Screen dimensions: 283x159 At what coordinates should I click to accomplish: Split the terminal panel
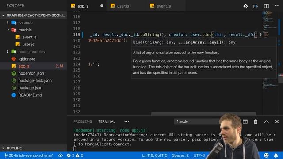[245, 122]
